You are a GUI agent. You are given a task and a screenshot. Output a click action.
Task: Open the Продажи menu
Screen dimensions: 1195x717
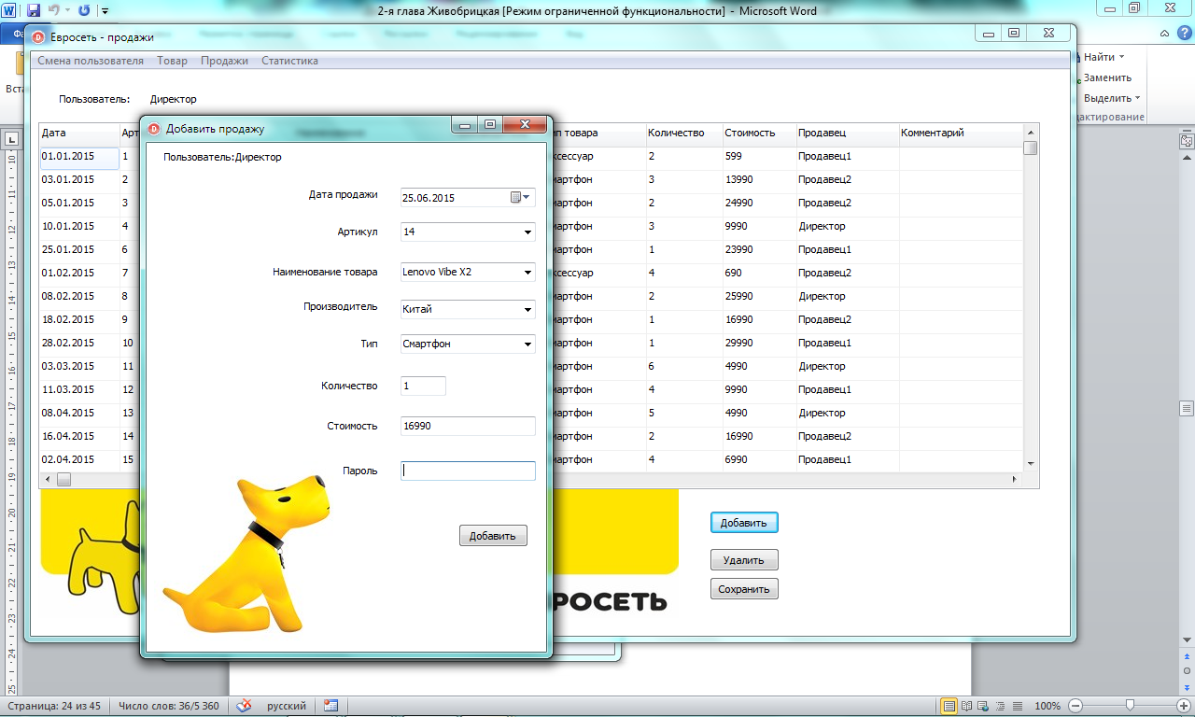pos(225,61)
